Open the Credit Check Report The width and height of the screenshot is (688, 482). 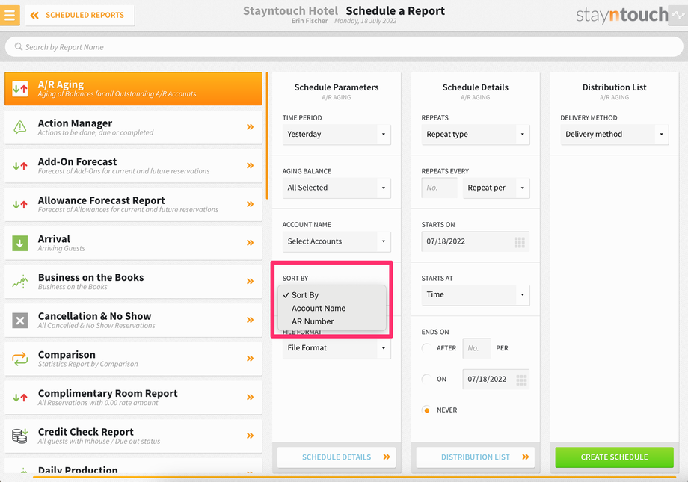(x=133, y=436)
